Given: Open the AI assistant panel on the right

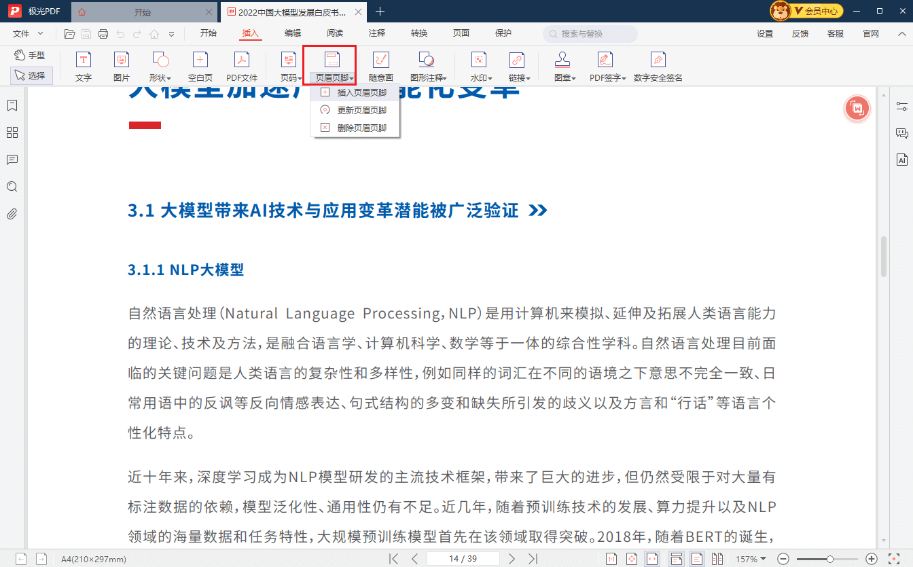Looking at the screenshot, I should 902,160.
